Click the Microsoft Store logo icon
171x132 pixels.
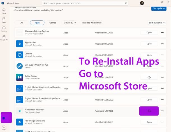tap(3, 3)
